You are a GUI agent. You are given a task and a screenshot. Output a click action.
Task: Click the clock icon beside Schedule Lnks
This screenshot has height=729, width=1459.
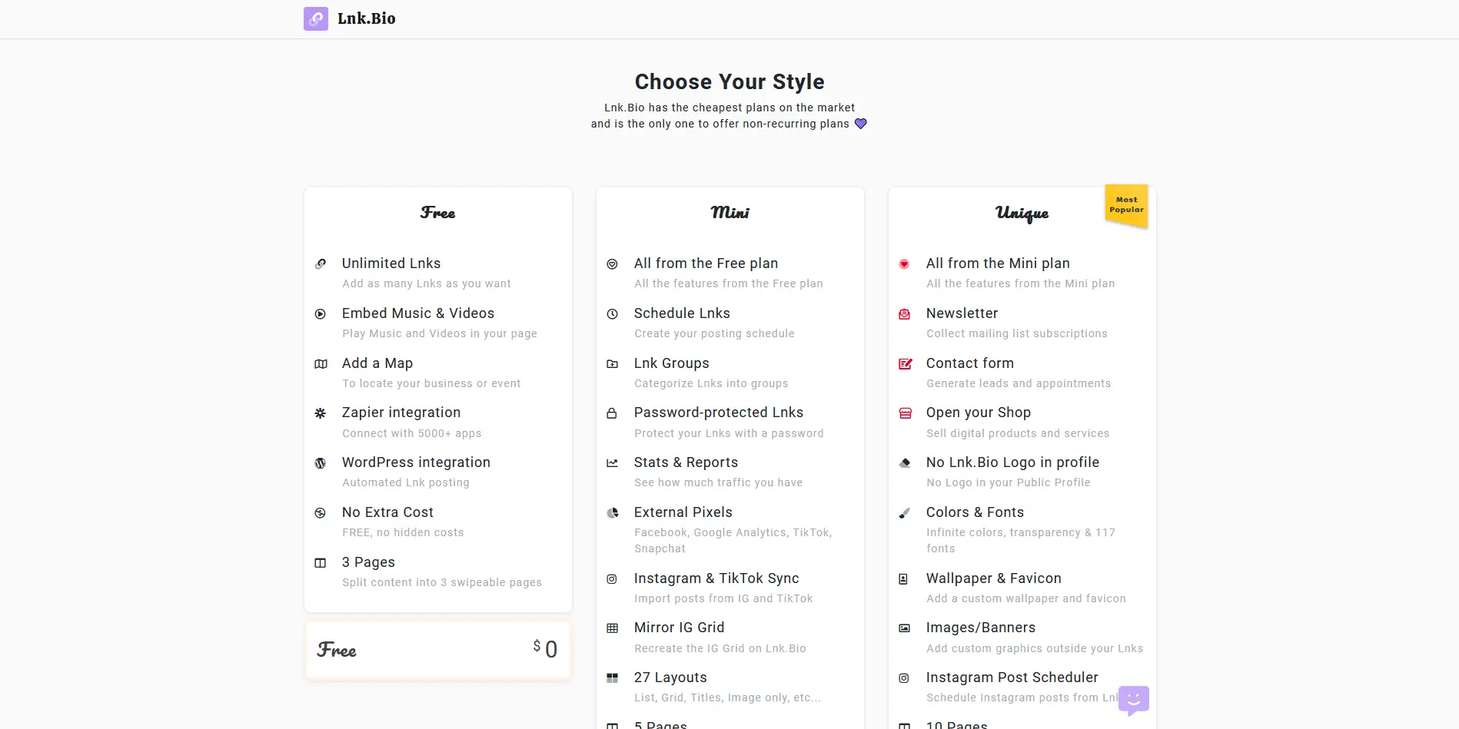613,314
